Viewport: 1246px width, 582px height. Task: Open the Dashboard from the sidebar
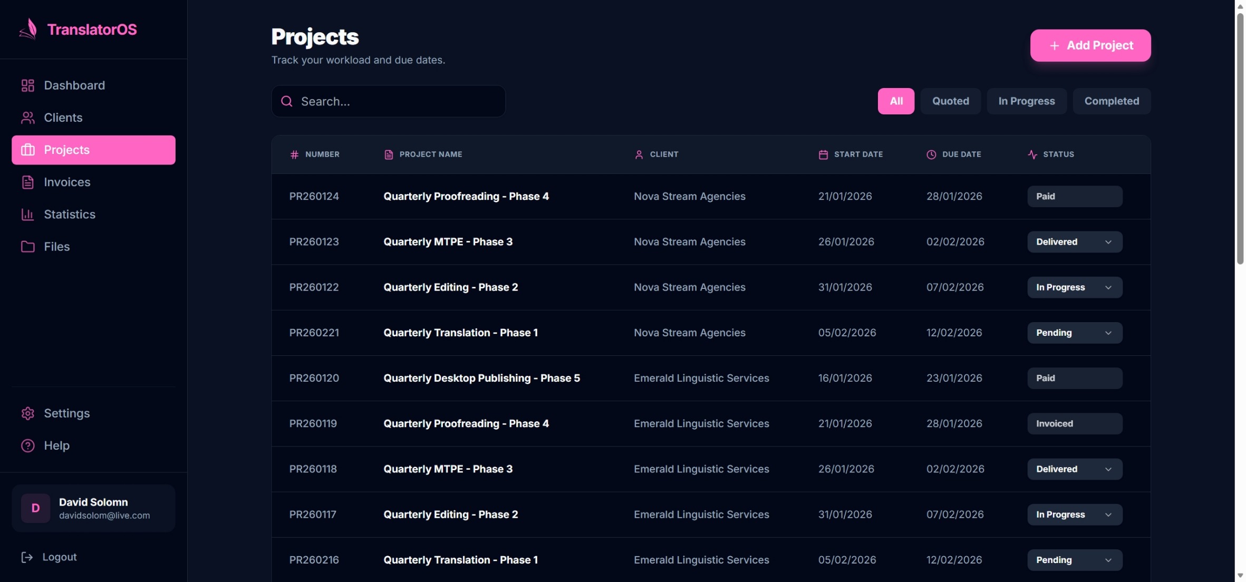tap(73, 85)
